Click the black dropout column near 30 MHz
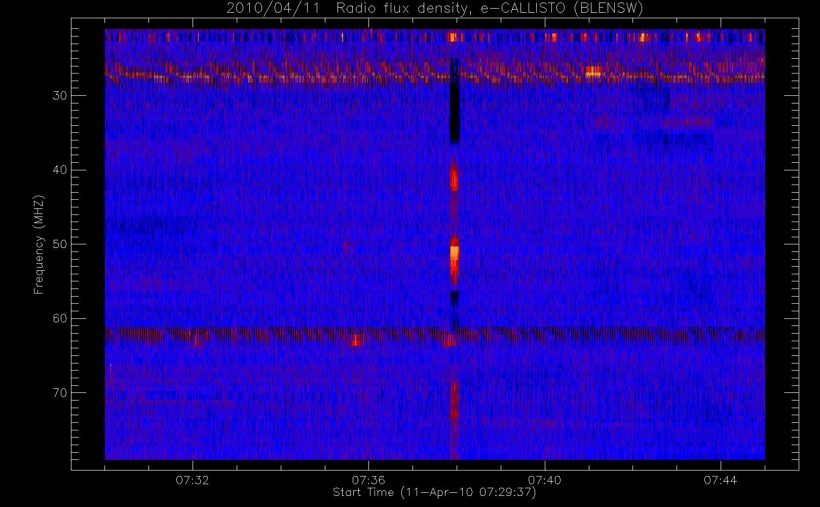820x507 pixels. (x=455, y=100)
